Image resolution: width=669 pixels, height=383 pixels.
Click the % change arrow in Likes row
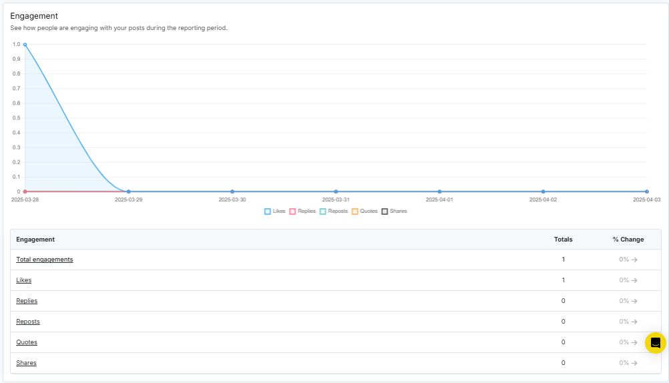point(634,280)
